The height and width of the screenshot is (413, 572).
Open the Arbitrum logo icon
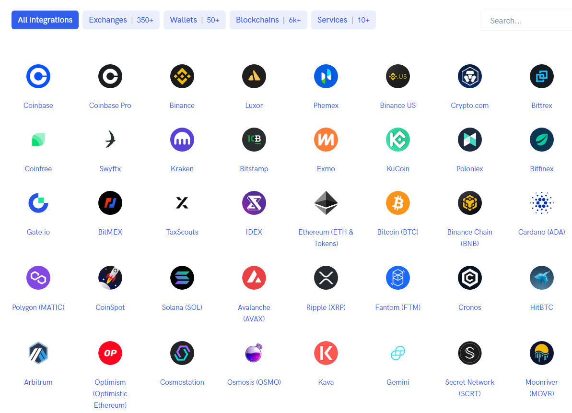click(38, 353)
